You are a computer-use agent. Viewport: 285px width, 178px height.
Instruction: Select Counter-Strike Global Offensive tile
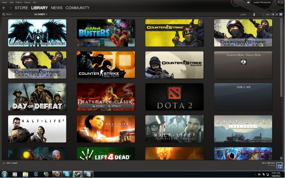(x=106, y=65)
